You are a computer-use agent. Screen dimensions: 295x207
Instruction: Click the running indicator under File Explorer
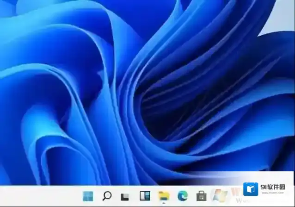(163, 203)
